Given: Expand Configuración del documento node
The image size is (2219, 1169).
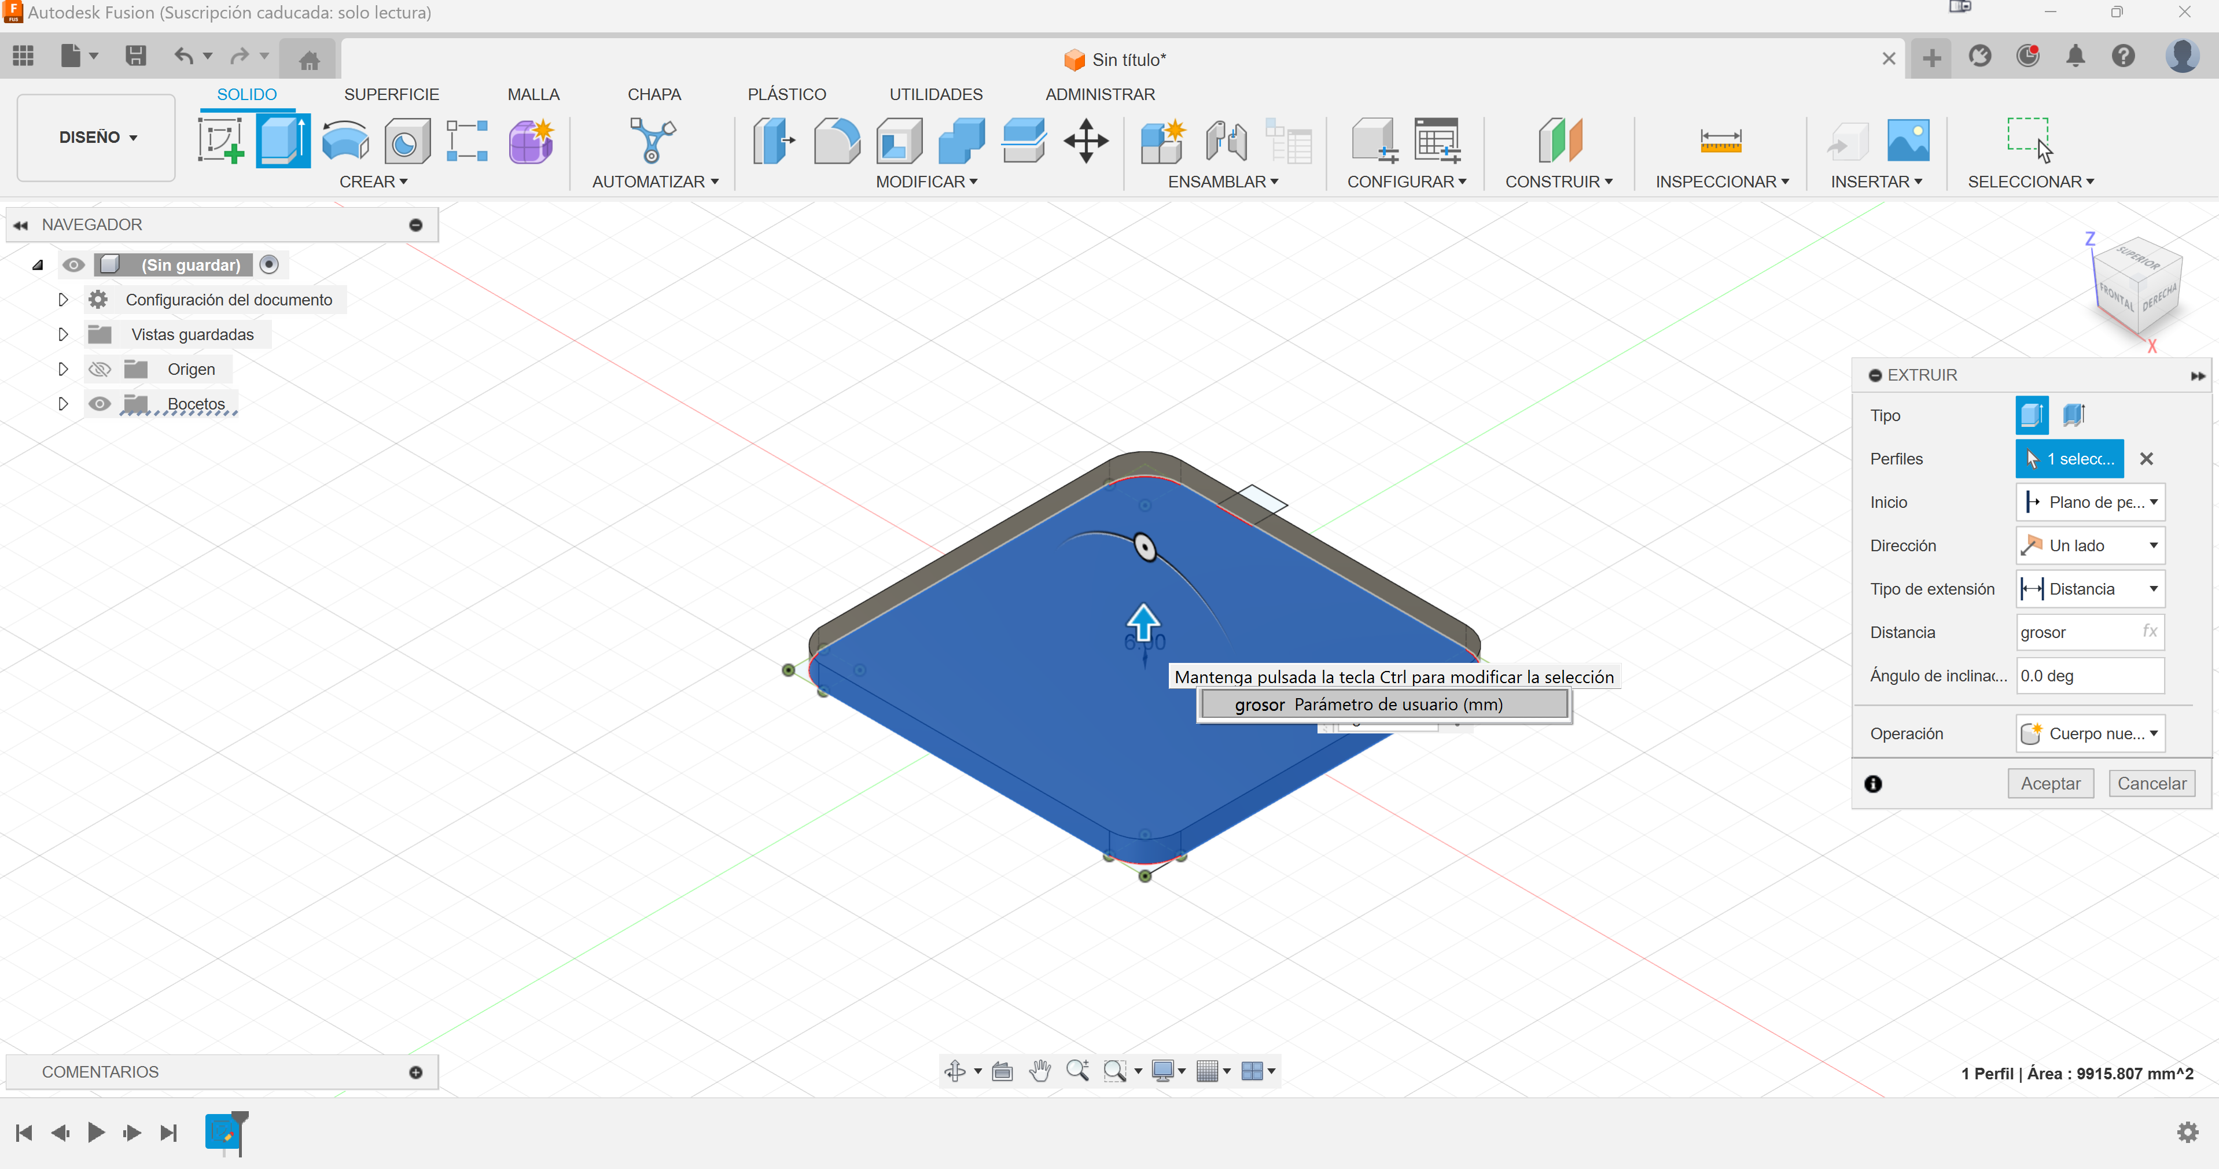Looking at the screenshot, I should click(63, 300).
